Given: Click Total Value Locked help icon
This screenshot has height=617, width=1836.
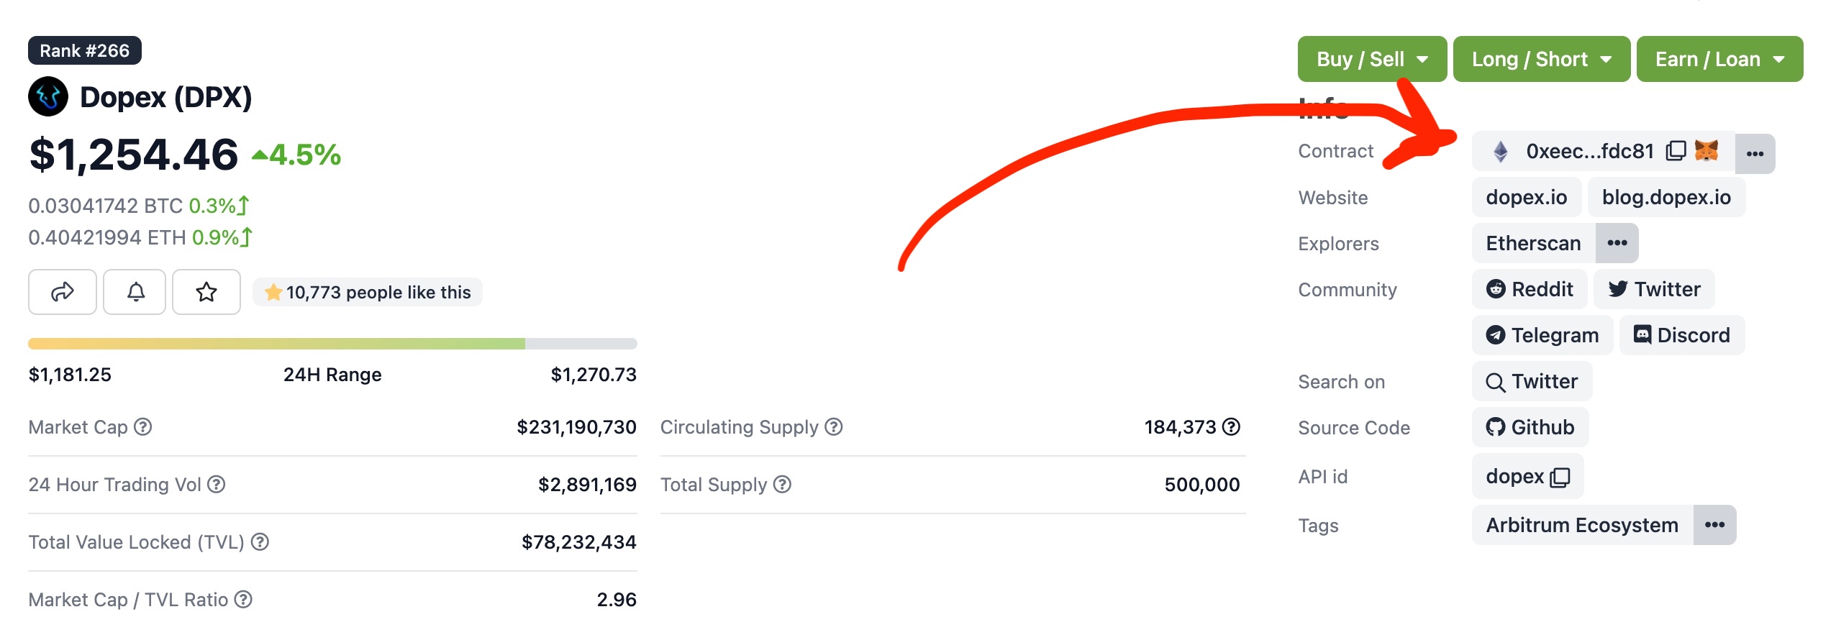Looking at the screenshot, I should [260, 542].
